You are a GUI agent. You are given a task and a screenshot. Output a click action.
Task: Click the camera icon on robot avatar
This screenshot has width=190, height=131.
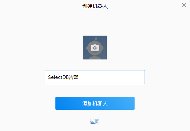95,48
